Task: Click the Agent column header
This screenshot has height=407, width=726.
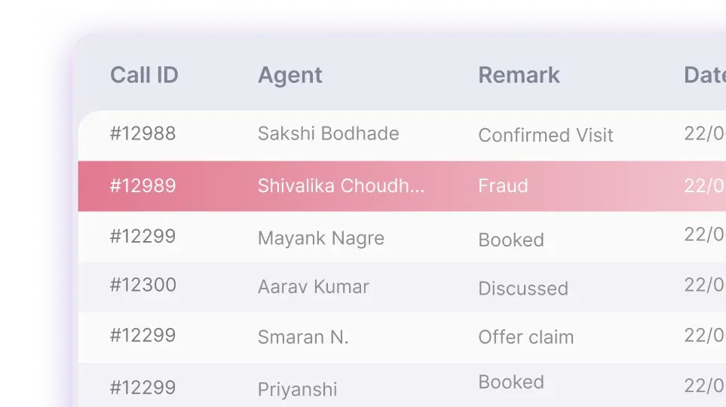Action: click(289, 75)
